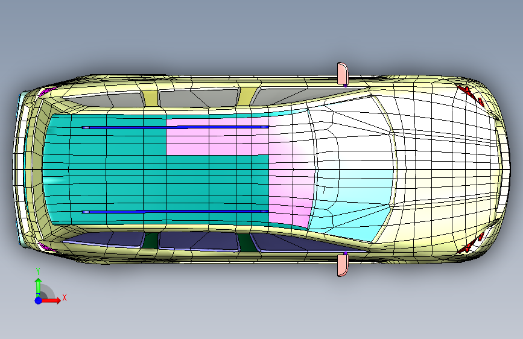Select the side mirror at the bottom of the car
Image resolution: width=523 pixels, height=339 pixels.
(x=343, y=265)
